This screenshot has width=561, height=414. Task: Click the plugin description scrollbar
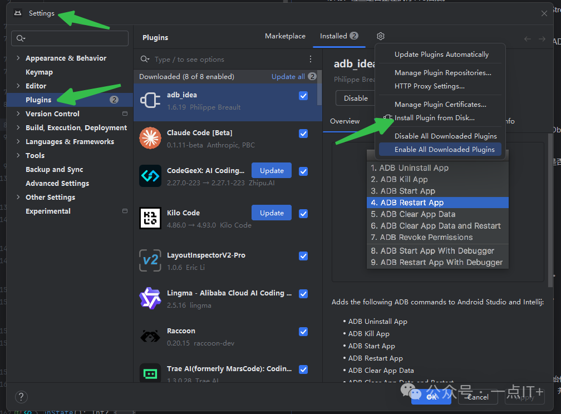point(550,210)
